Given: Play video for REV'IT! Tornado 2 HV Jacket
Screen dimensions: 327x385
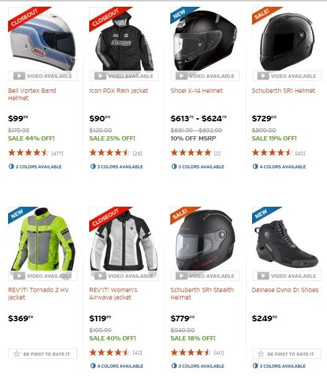Looking at the screenshot, I should (43, 275).
